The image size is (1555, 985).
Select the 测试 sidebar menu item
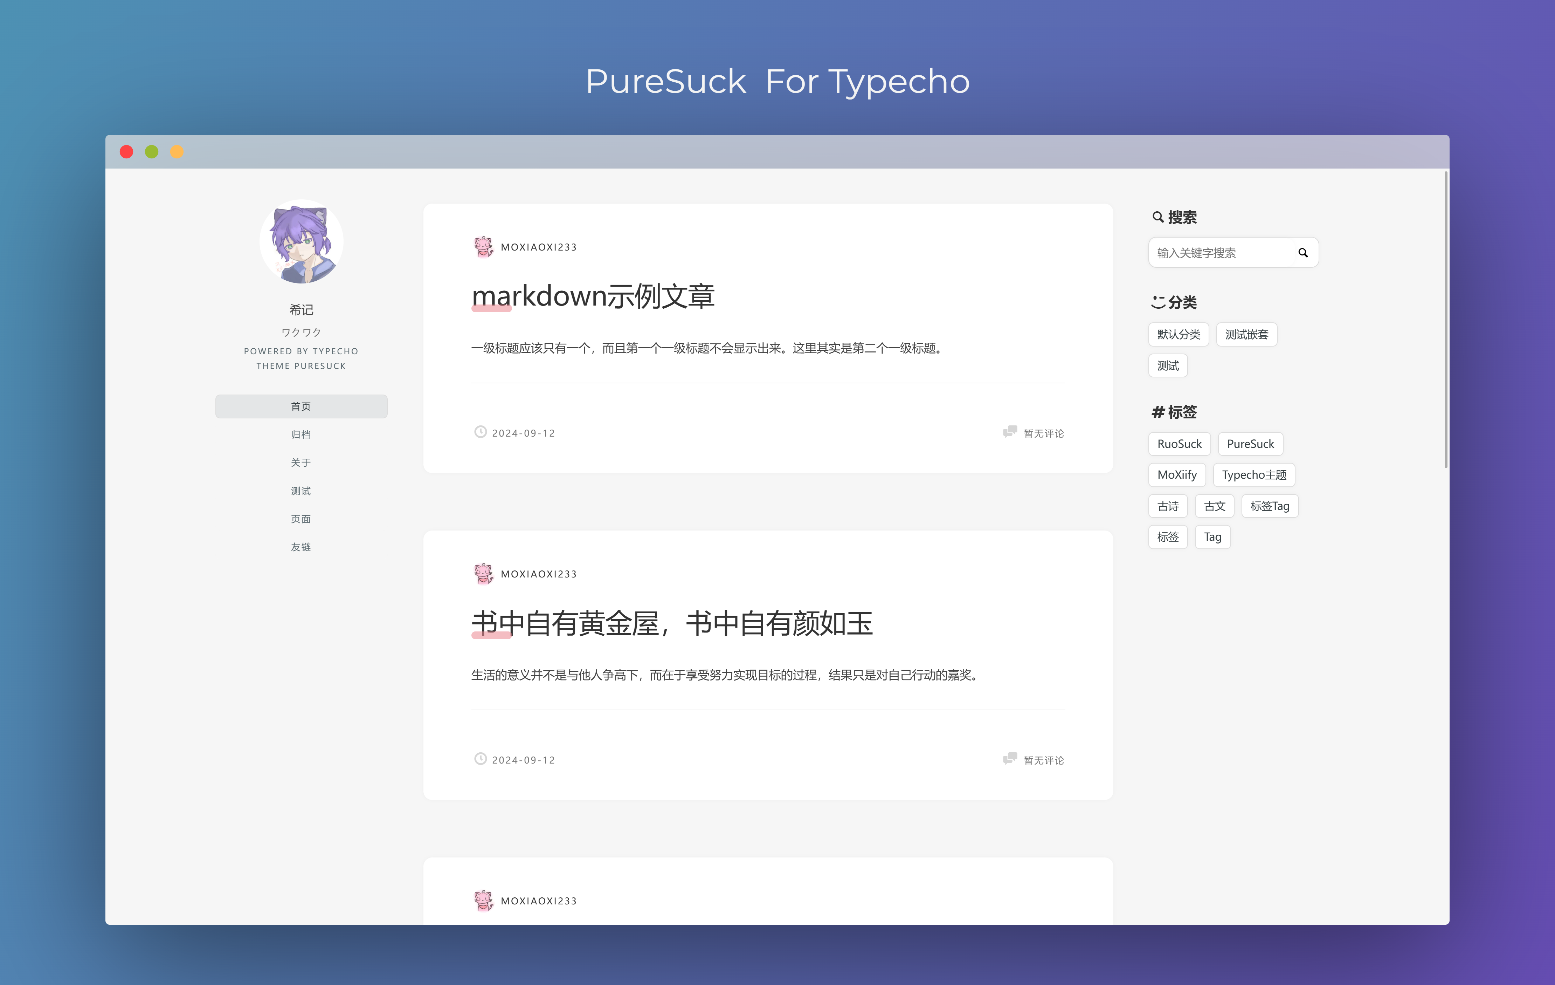click(301, 491)
